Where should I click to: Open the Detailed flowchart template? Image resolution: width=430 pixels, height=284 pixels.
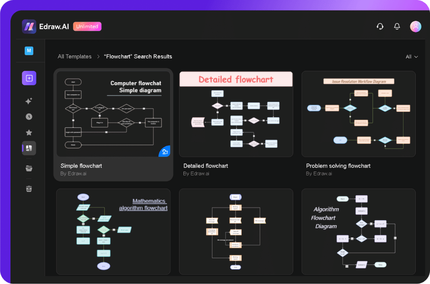tap(236, 113)
